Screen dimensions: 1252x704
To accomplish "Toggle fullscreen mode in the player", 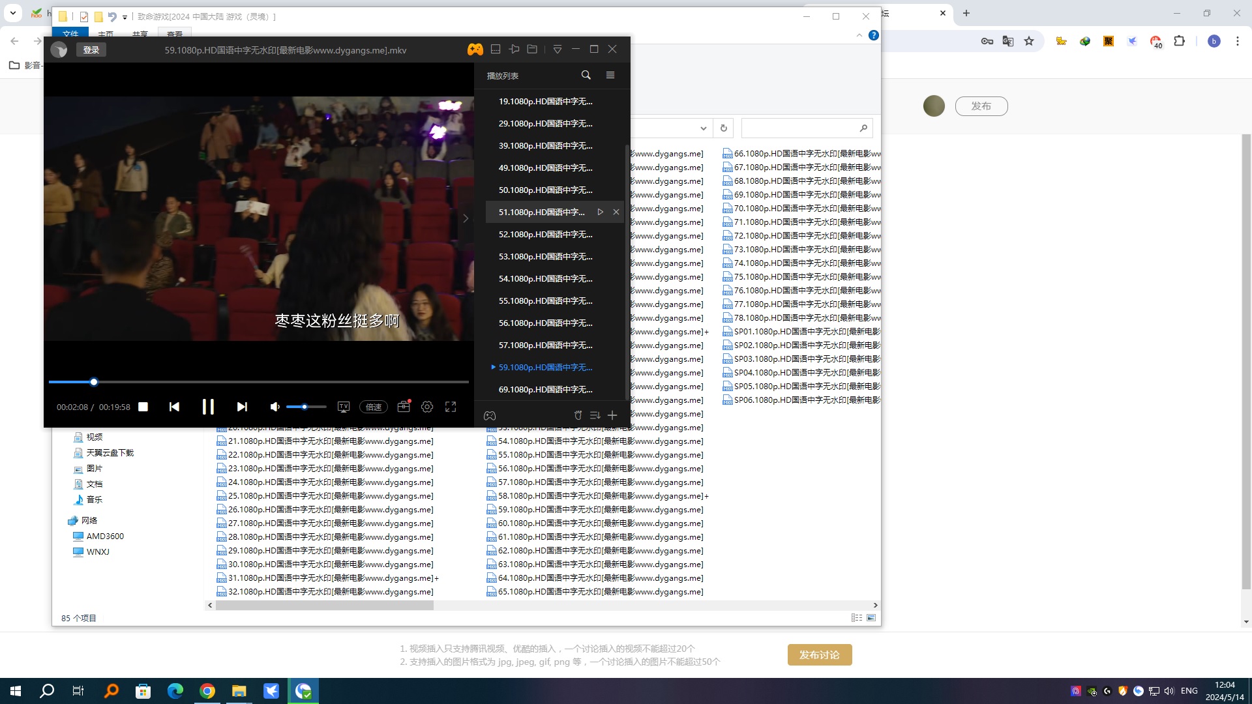I will click(x=451, y=407).
